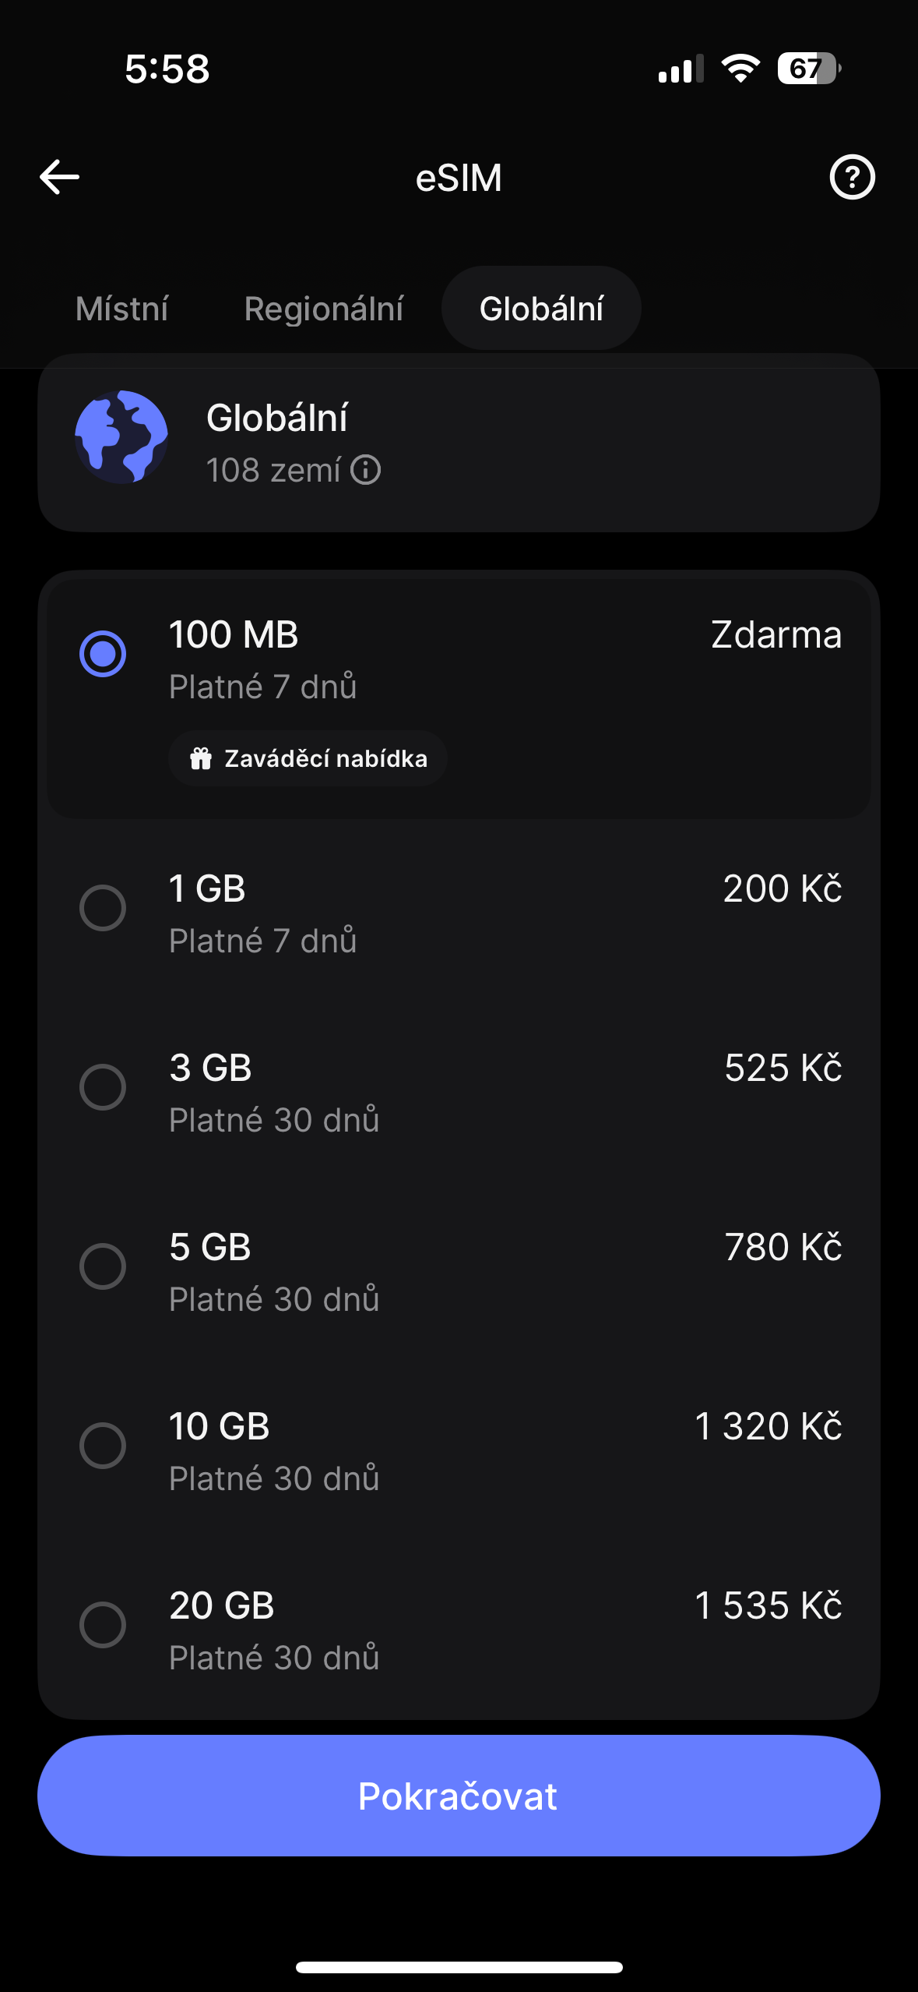This screenshot has width=918, height=1992.
Task: Choose the 20 GB plan radio button
Action: [x=103, y=1625]
